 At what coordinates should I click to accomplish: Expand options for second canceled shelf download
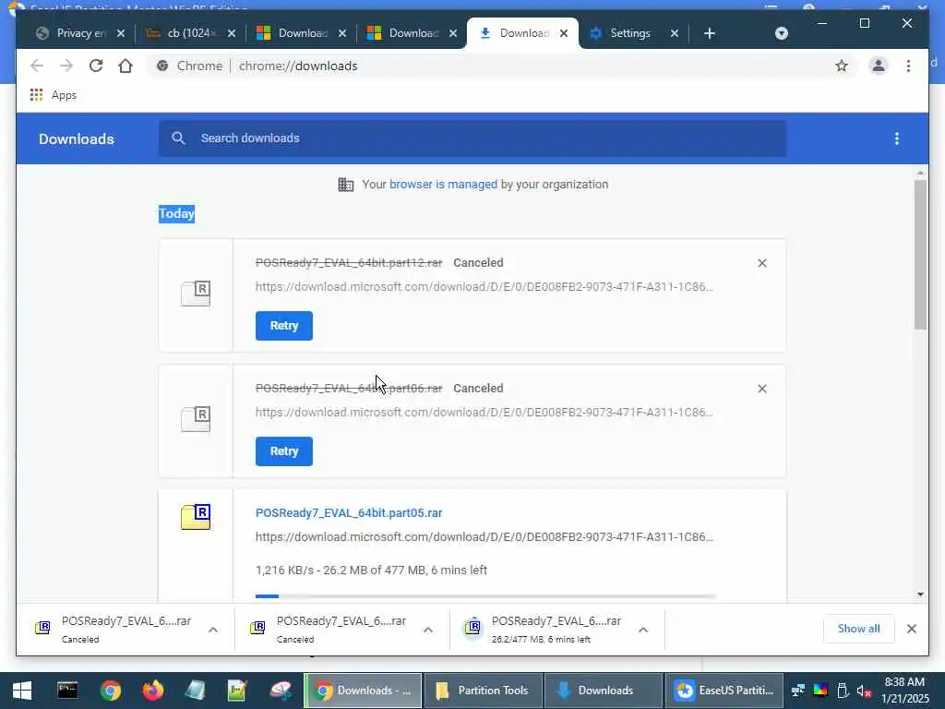[428, 630]
